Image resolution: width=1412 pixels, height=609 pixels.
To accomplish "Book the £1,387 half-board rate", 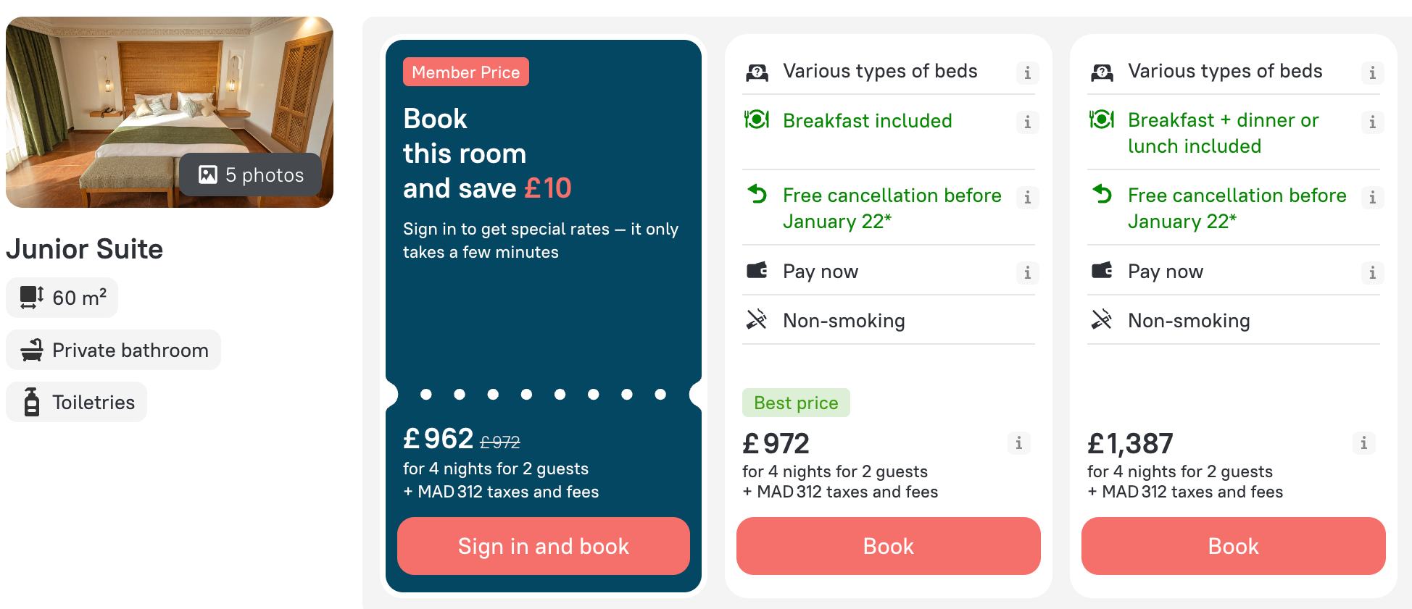I will tap(1233, 546).
